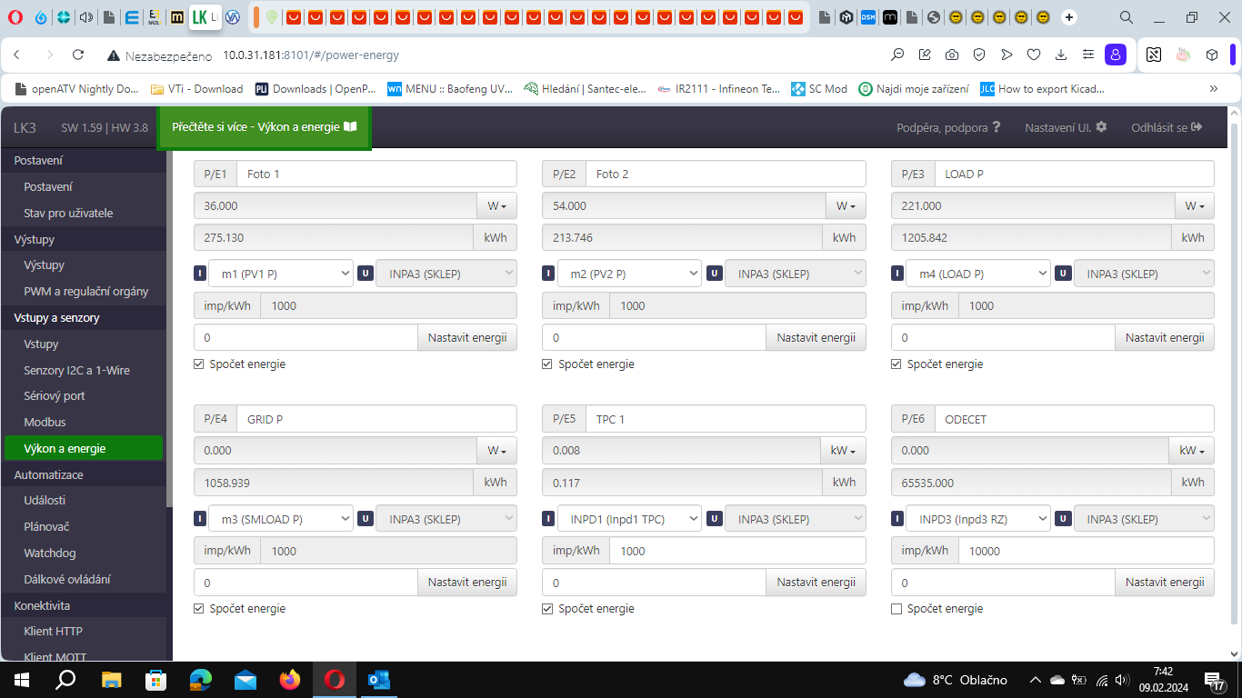Click Nastavit energii button for TPC 1
The height and width of the screenshot is (698, 1242).
point(816,582)
